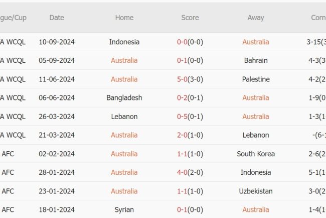Viewport: 326px width, 218px height.
Task: Select the 10-09-2024 match date
Action: tap(57, 42)
